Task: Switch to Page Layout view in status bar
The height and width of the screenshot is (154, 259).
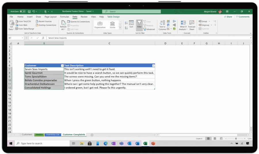Action: coord(215,139)
